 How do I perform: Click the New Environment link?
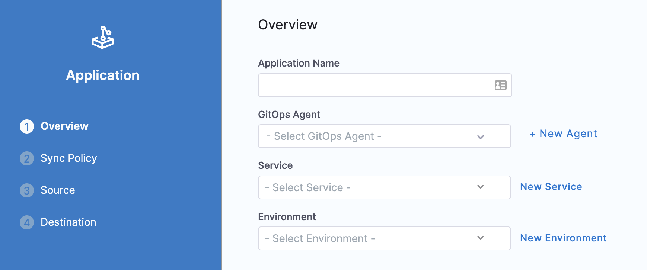[563, 238]
